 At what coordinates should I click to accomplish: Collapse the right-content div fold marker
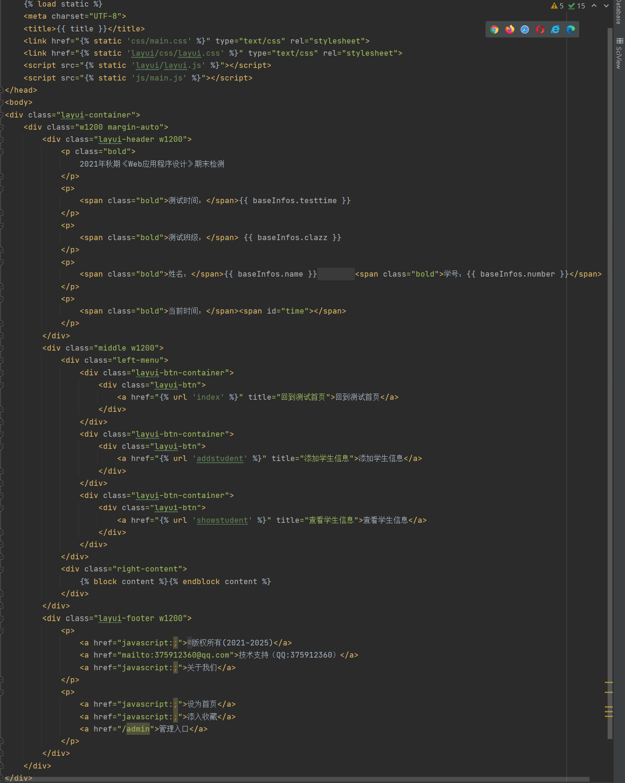2,569
